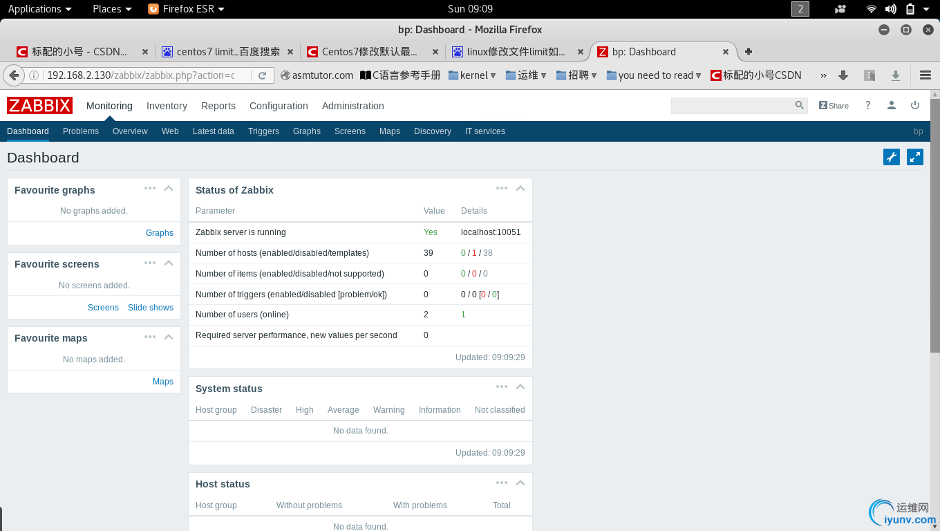
Task: Open the dashboard edit wrench icon
Action: pos(892,157)
